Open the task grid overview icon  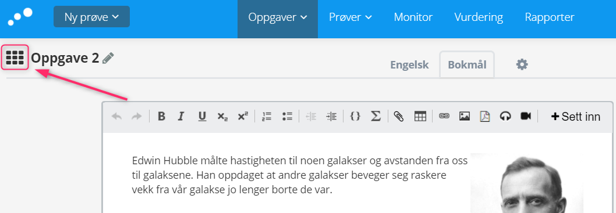point(15,58)
